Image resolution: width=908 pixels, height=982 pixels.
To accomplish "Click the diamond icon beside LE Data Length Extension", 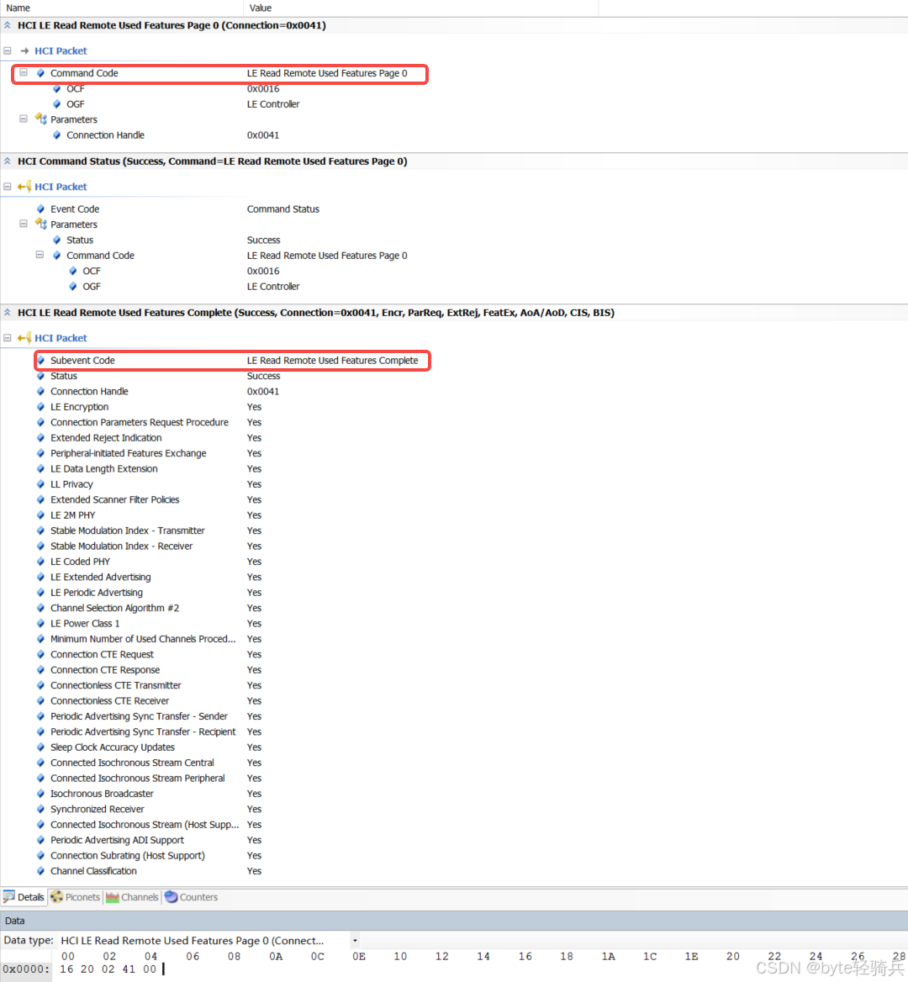I will [40, 469].
